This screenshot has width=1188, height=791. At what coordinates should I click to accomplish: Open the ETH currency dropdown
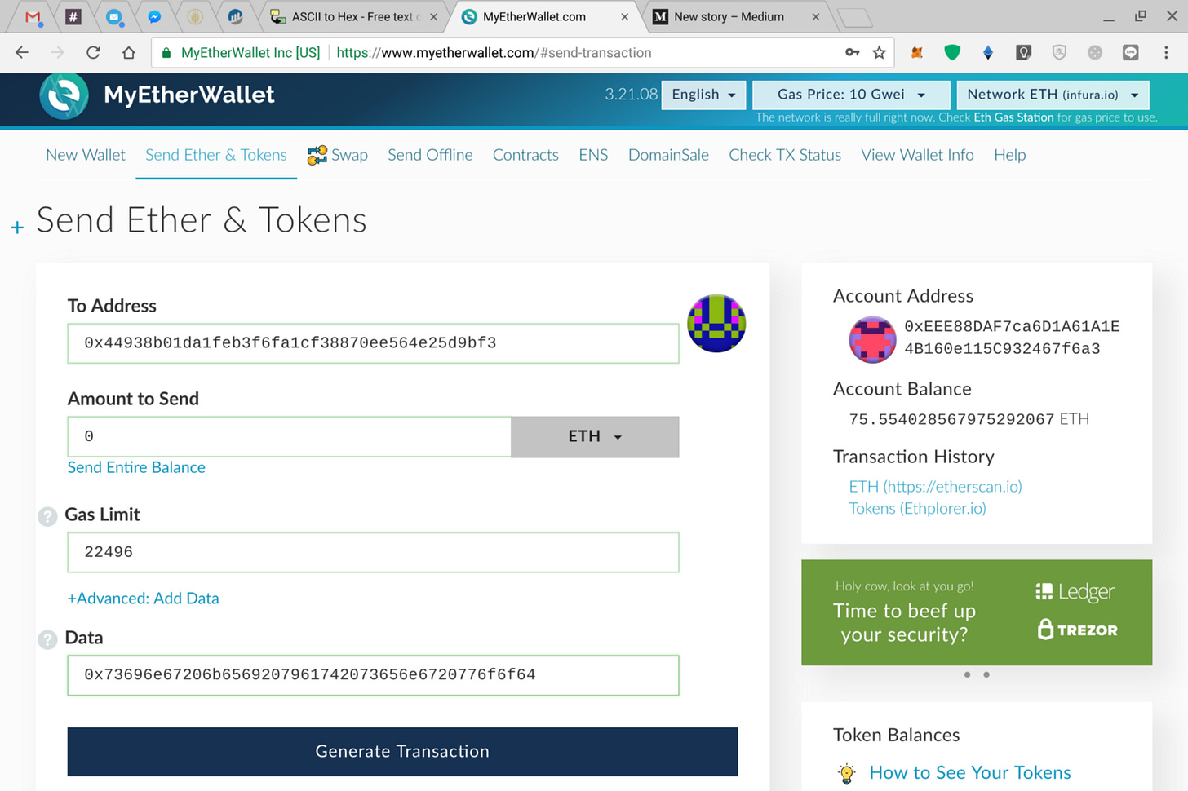click(x=595, y=436)
